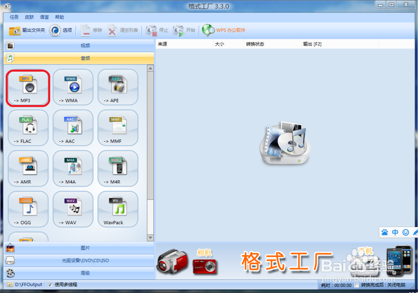Open the 任务 menu
418x293 pixels.
click(x=14, y=17)
